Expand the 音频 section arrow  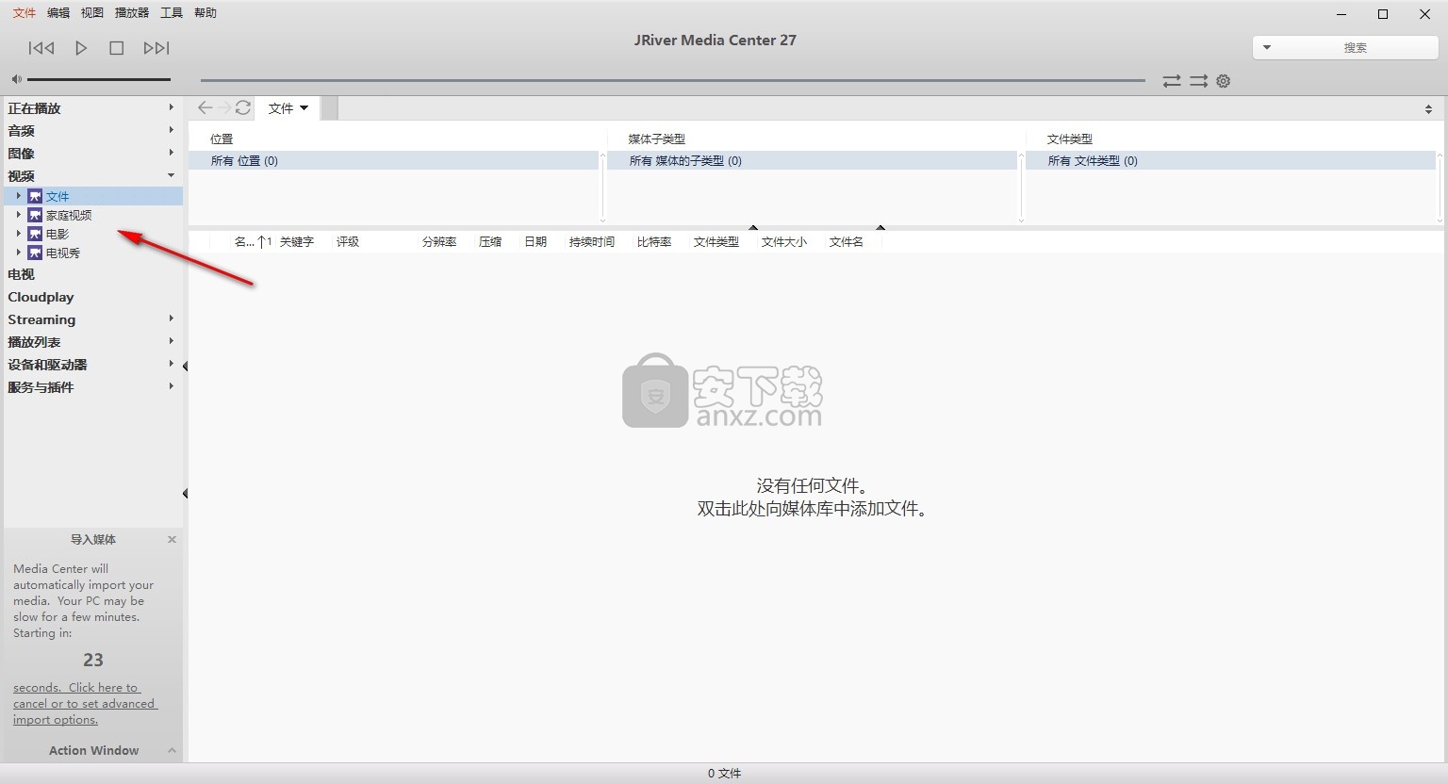click(171, 130)
